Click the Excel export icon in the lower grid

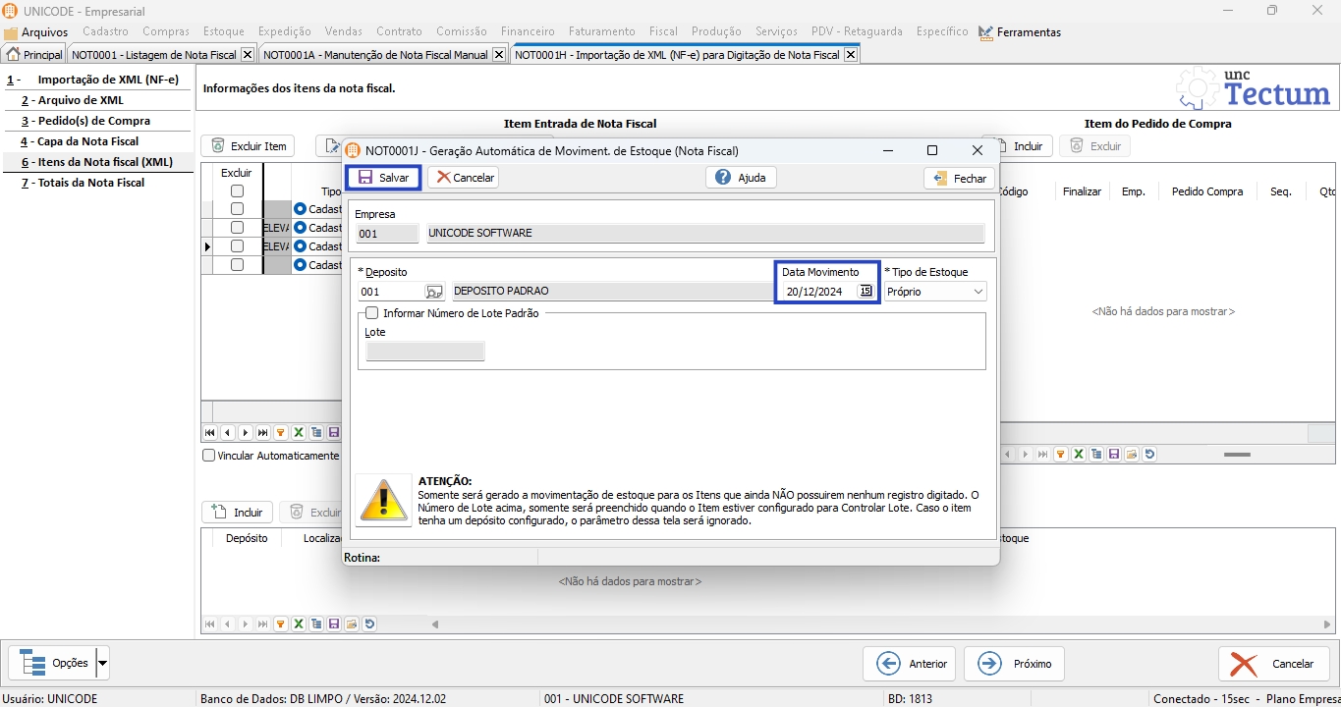[298, 624]
